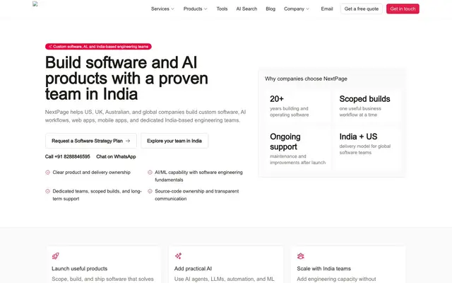This screenshot has width=452, height=283.
Task: Click text AI/ML capability with software engineering fundamentals
Action: pyautogui.click(x=198, y=176)
